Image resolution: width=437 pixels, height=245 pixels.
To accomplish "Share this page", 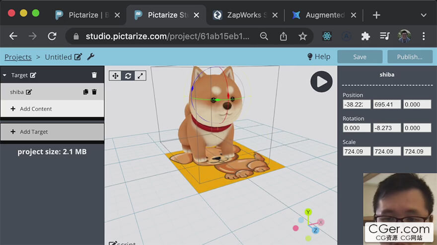I will 283,36.
